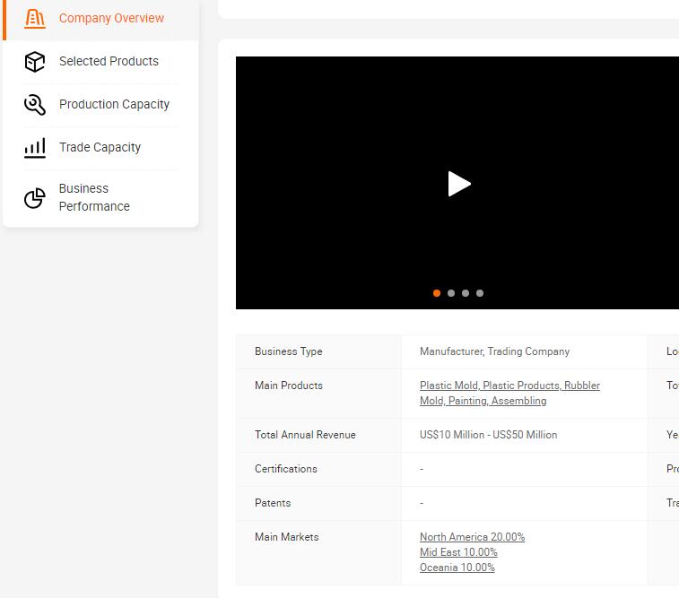Click the Main Markets row label

[287, 536]
